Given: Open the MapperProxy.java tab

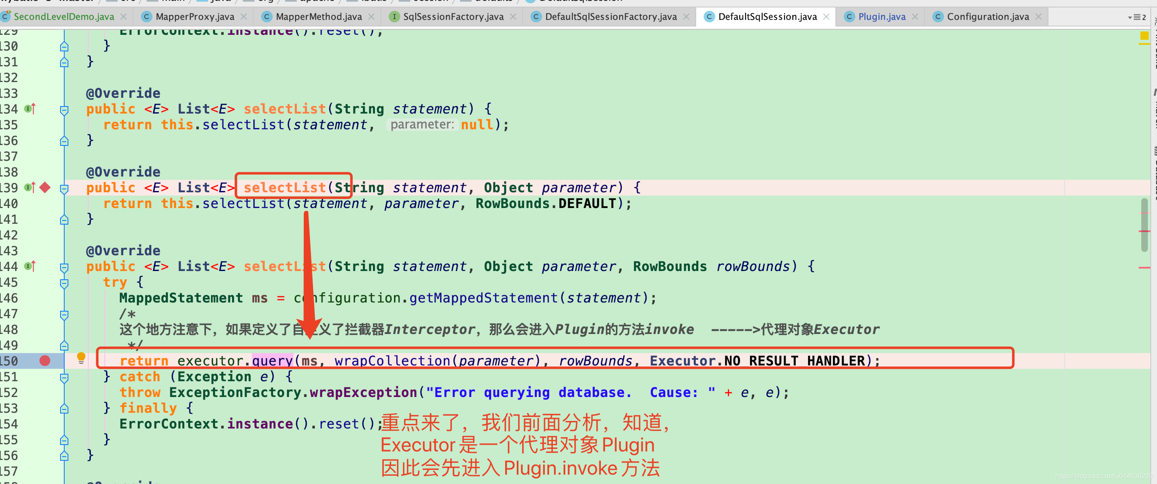Looking at the screenshot, I should coord(194,17).
